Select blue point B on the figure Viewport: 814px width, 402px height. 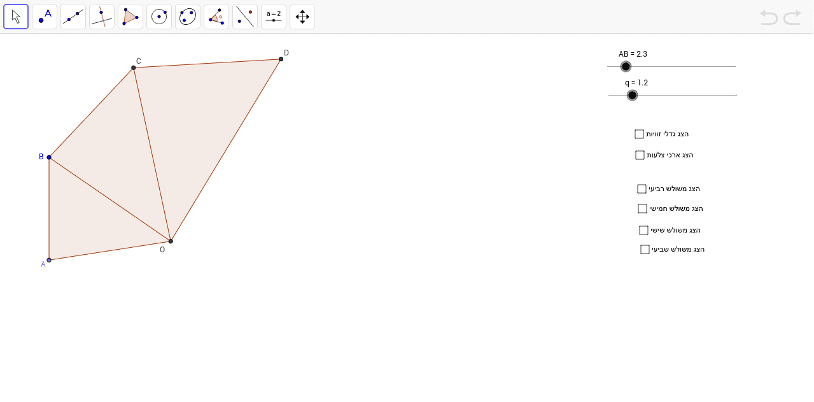[x=49, y=157]
